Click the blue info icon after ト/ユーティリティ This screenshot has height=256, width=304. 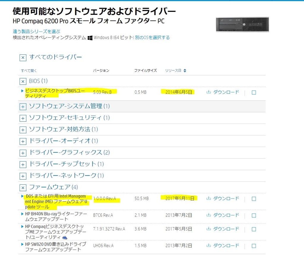(x=65, y=237)
